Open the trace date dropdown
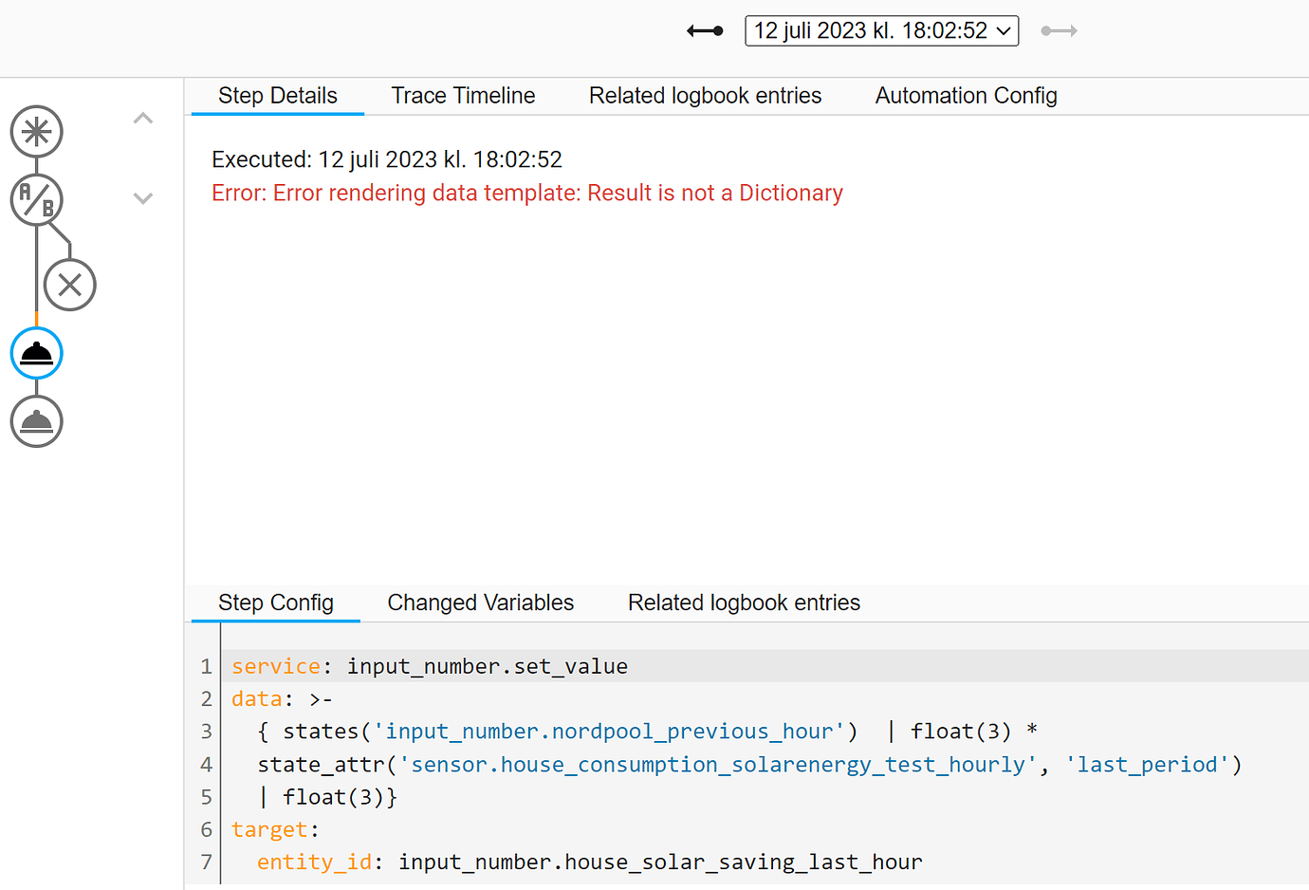The image size is (1309, 890). coord(881,31)
